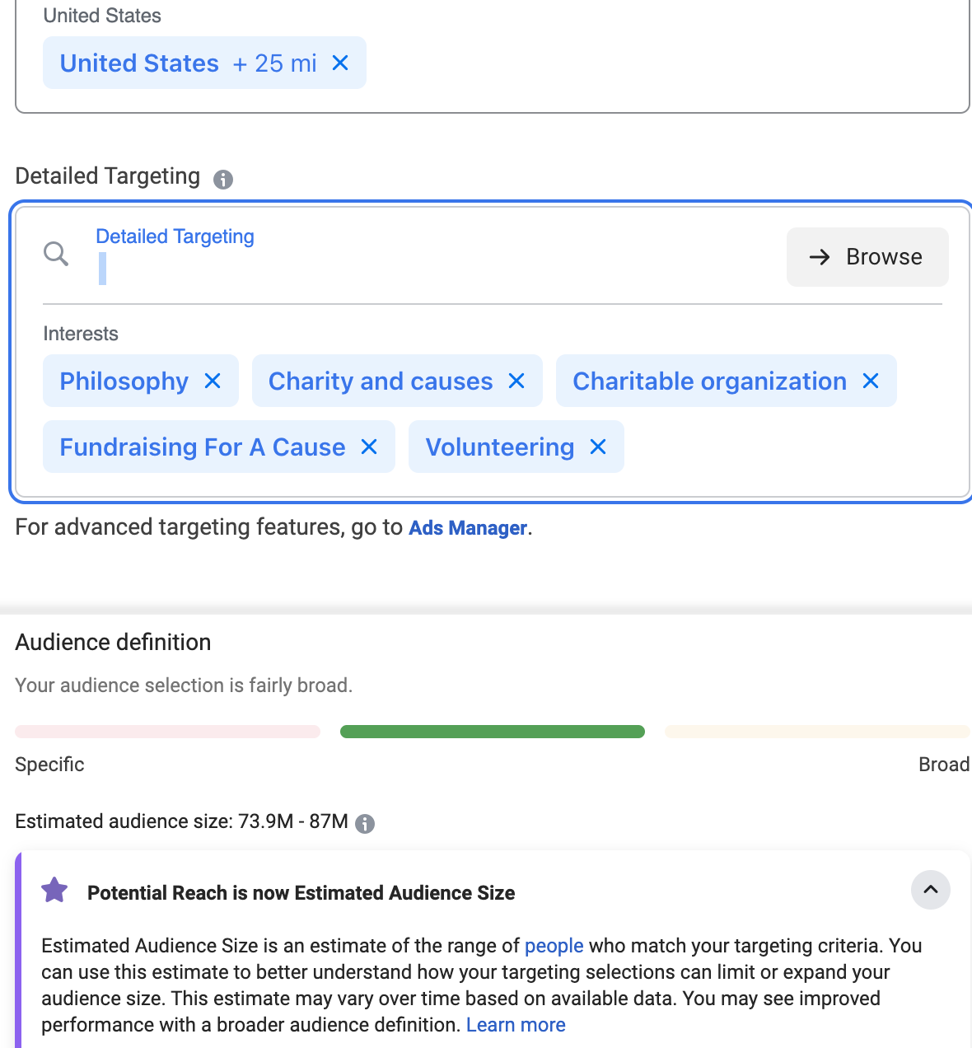Click the Detailed Targeting info icon
The width and height of the screenshot is (972, 1048).
223,179
